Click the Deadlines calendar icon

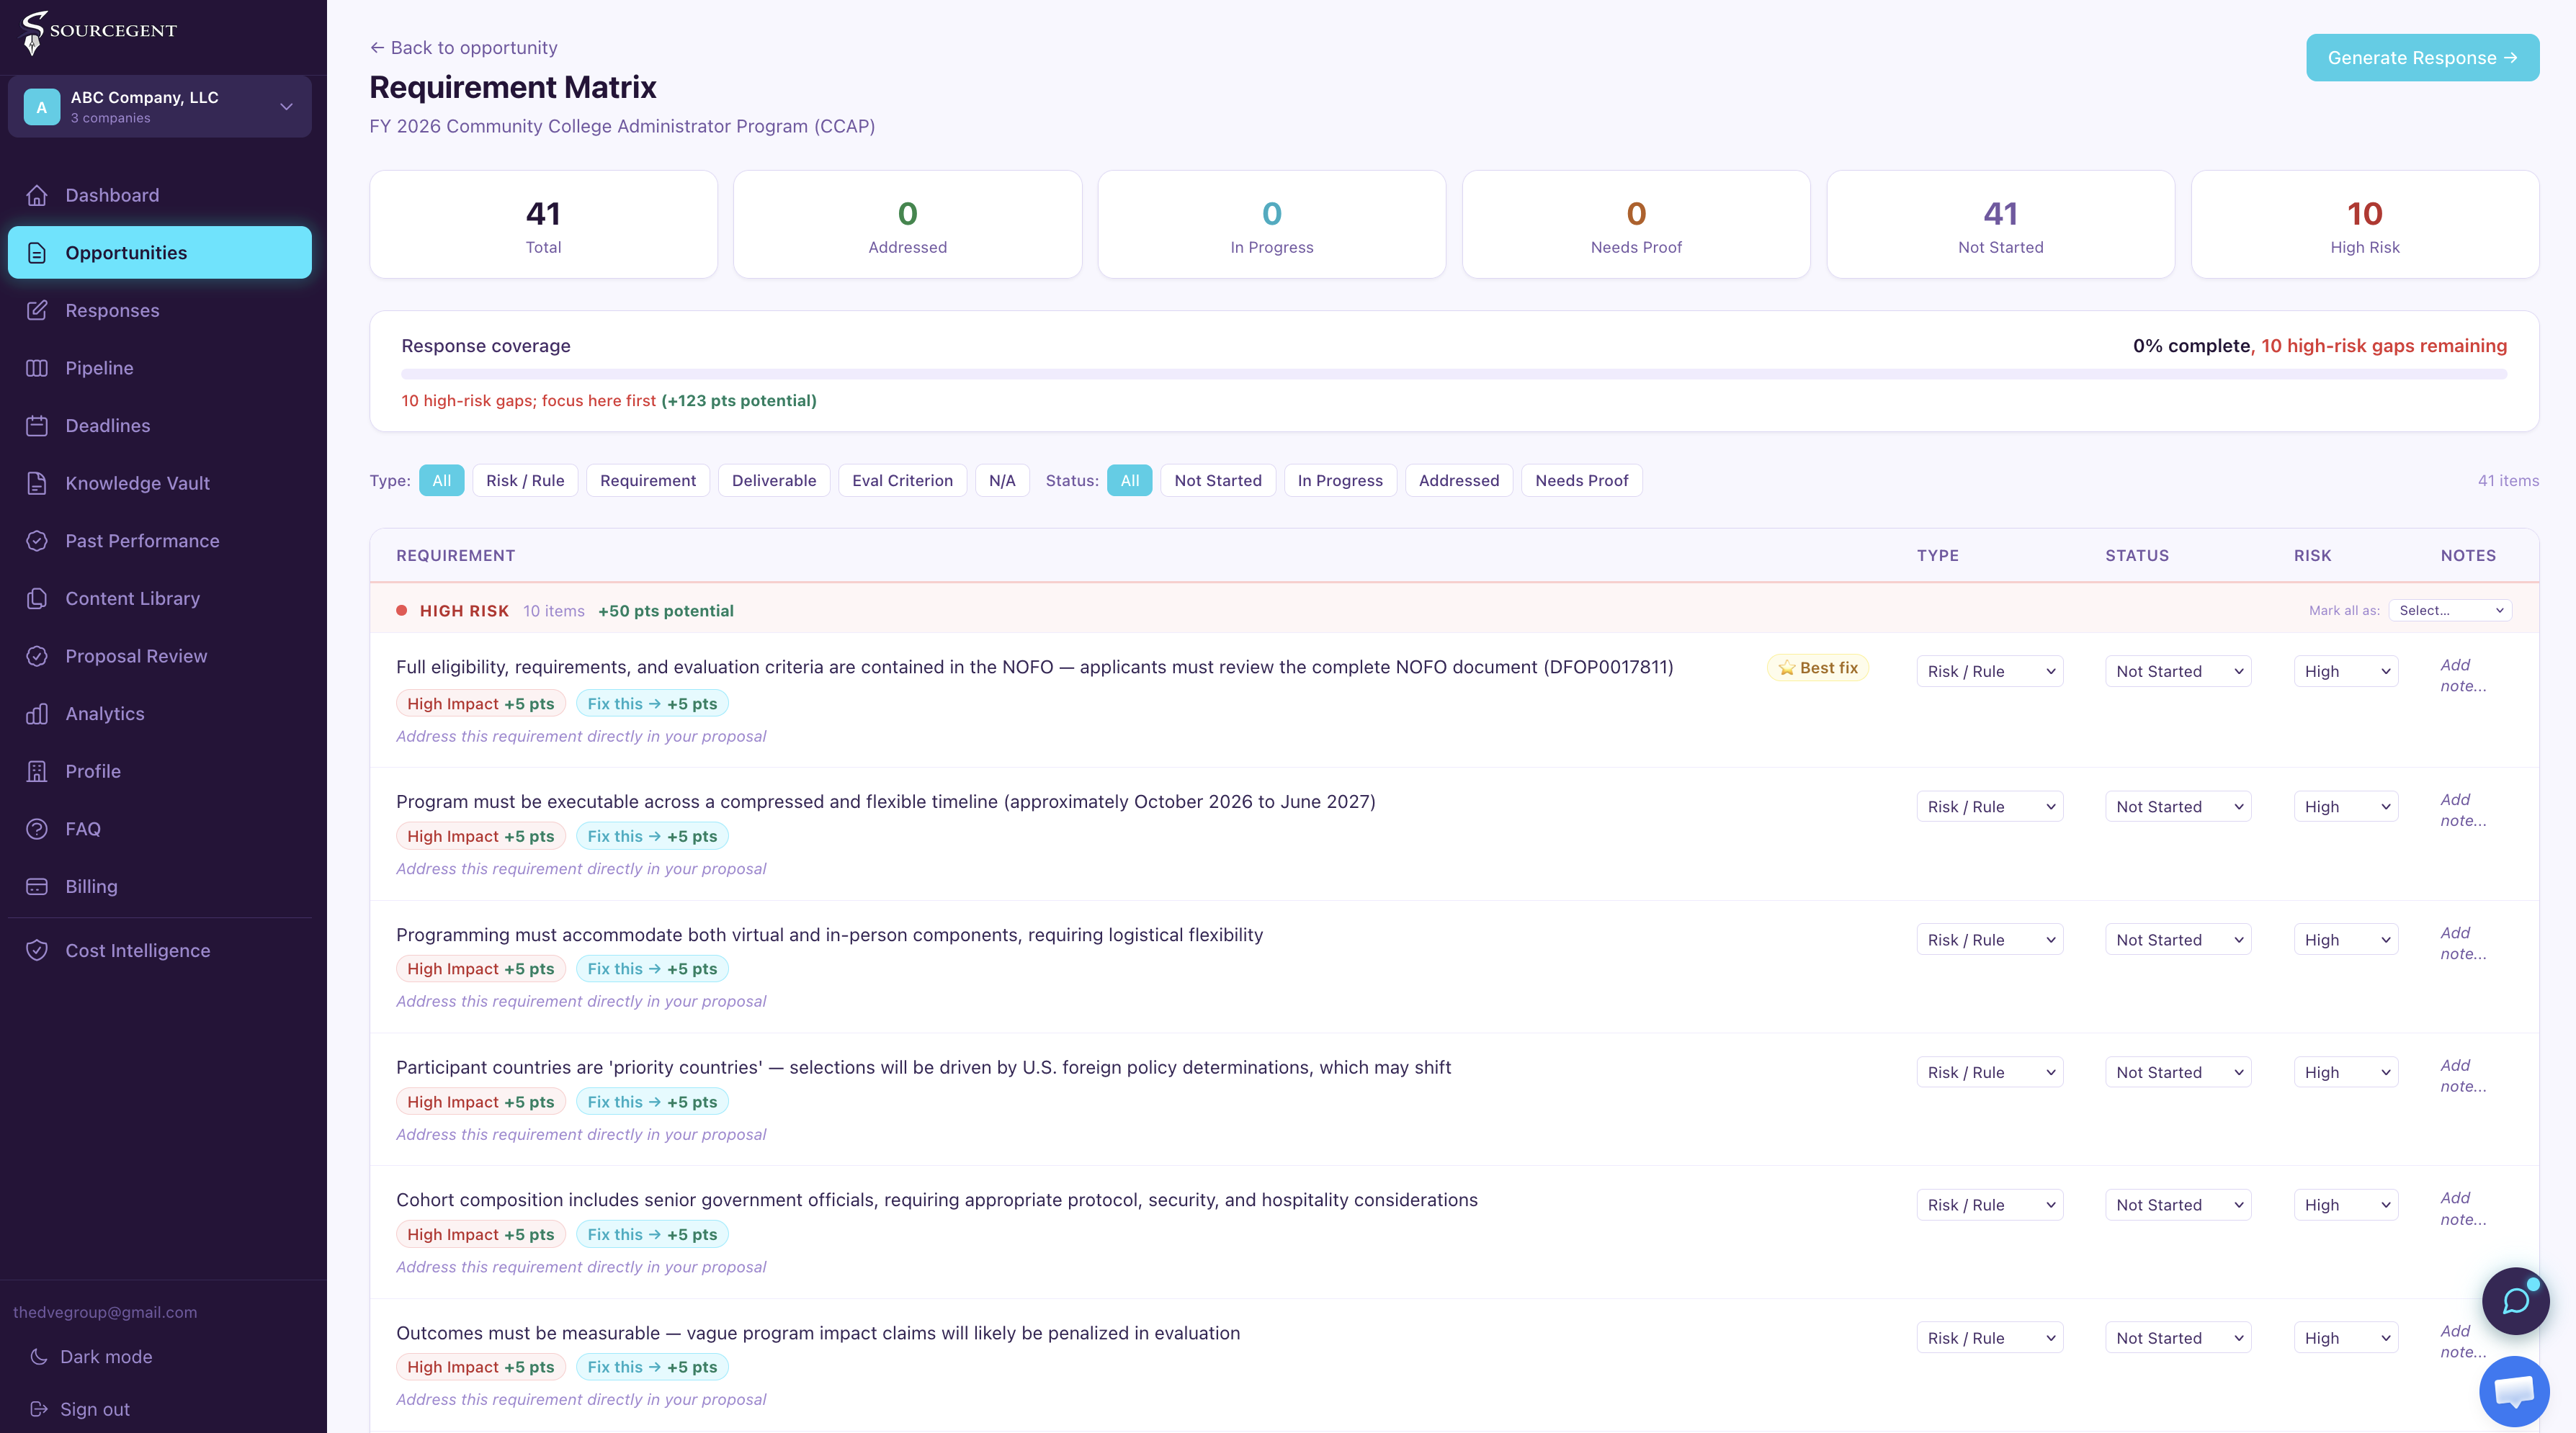(37, 426)
